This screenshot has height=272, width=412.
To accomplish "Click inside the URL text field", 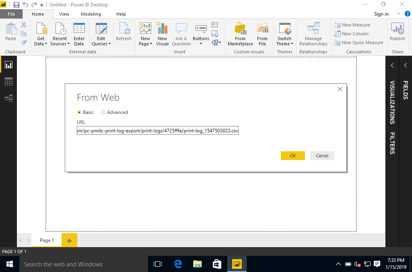I will tap(158, 131).
